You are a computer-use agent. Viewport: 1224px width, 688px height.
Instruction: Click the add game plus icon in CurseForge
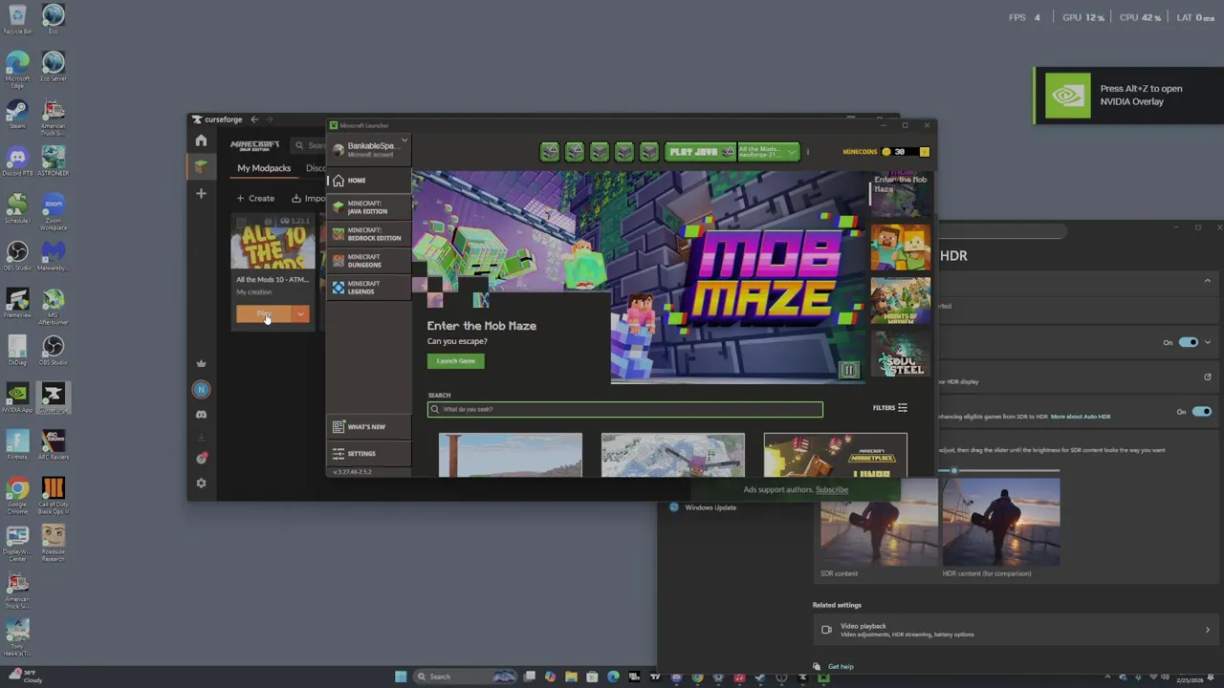point(201,193)
